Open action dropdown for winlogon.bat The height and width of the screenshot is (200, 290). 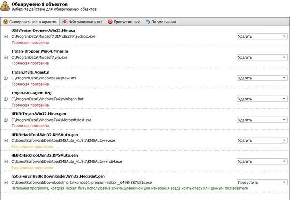coord(262,99)
